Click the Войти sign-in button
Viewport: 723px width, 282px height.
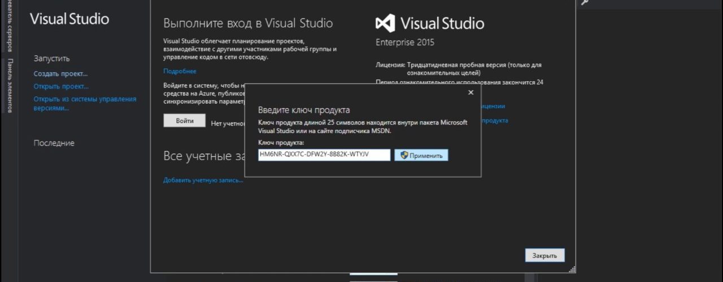(x=185, y=121)
